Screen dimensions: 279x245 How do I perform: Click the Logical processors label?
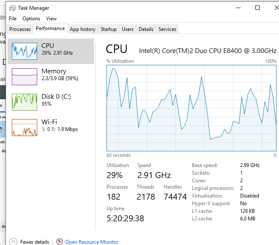[213, 188]
